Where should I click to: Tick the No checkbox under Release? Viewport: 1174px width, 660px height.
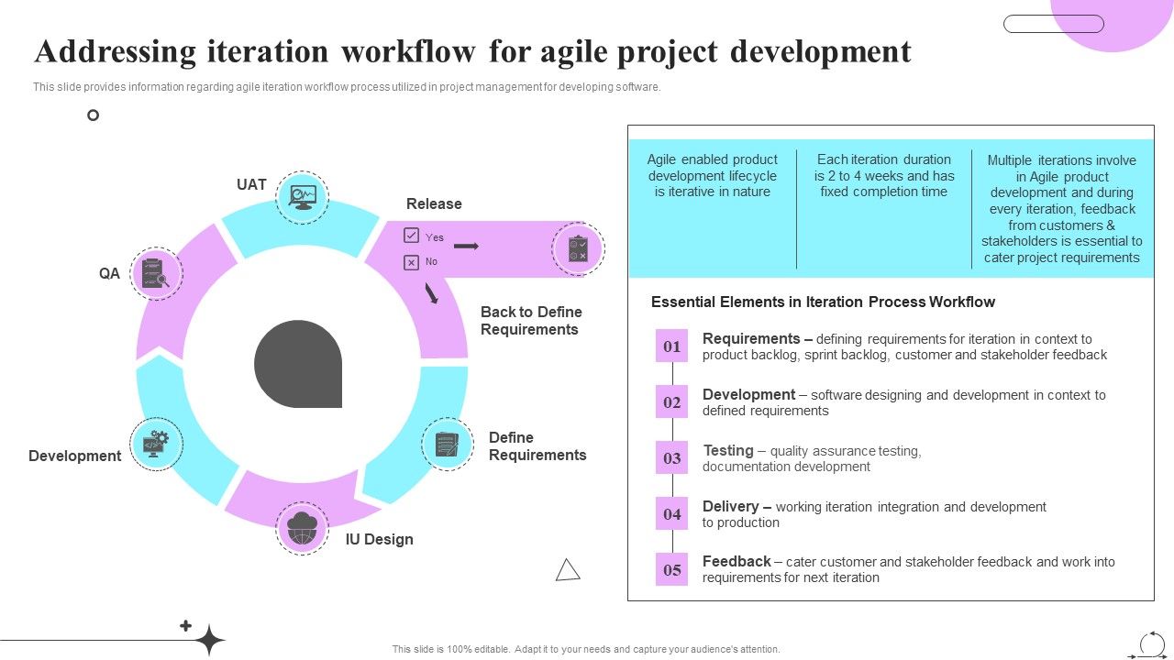pyautogui.click(x=412, y=262)
